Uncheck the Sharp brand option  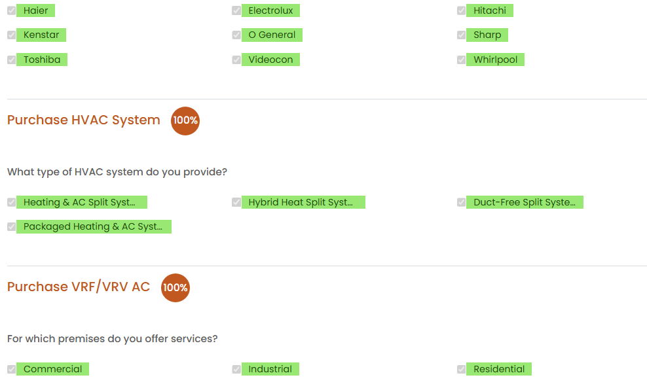click(461, 35)
